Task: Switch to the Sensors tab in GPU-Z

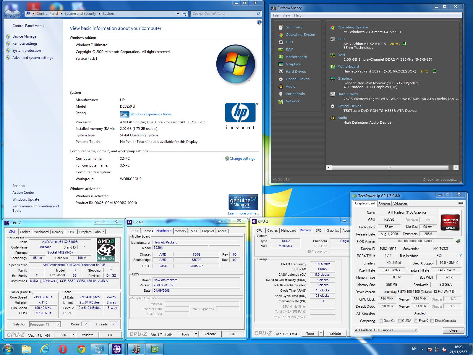Action: pos(384,204)
